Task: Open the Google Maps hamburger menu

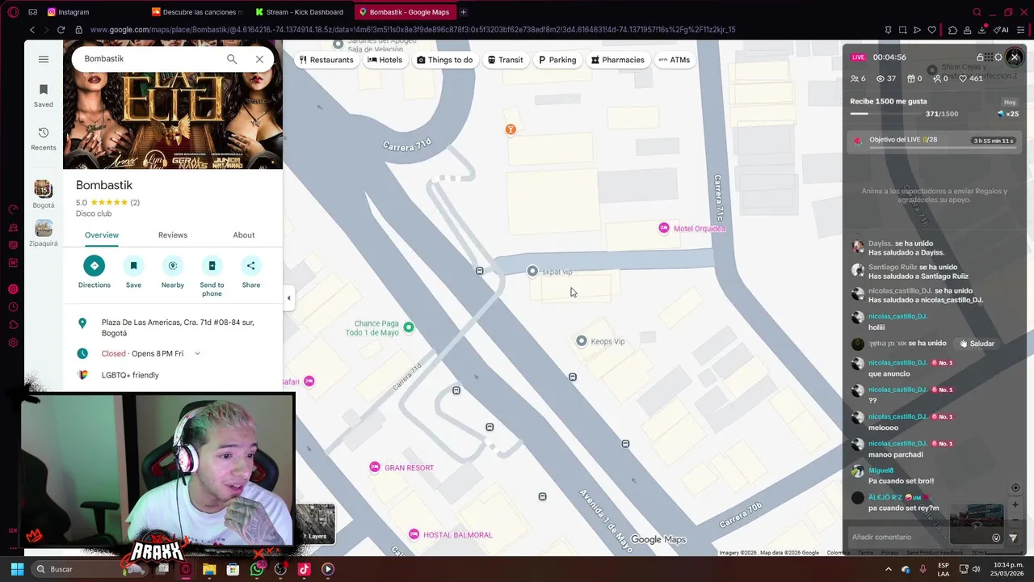Action: (44, 59)
